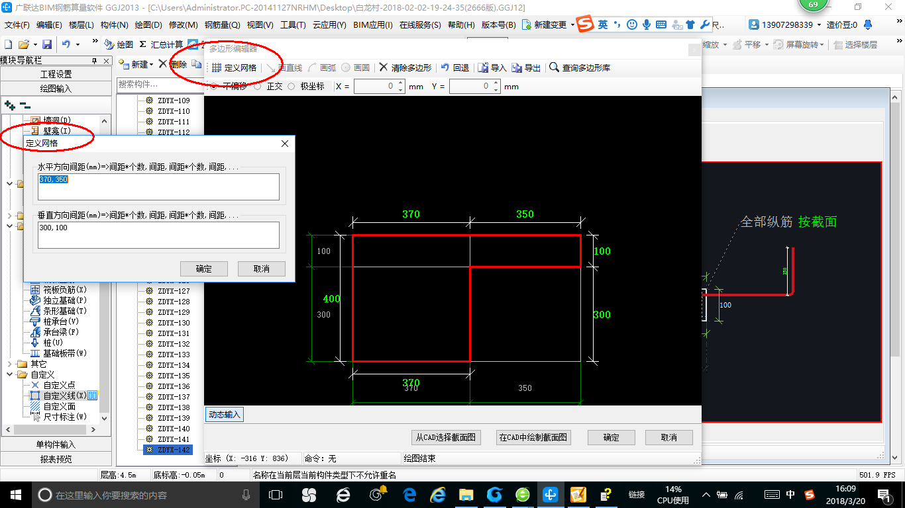Click the user account avatar icon

coord(755,24)
